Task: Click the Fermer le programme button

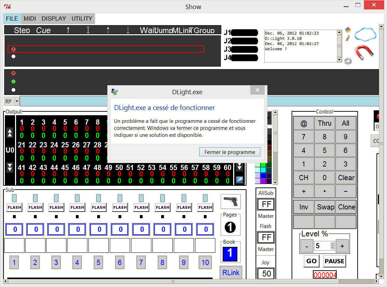Action: click(230, 152)
